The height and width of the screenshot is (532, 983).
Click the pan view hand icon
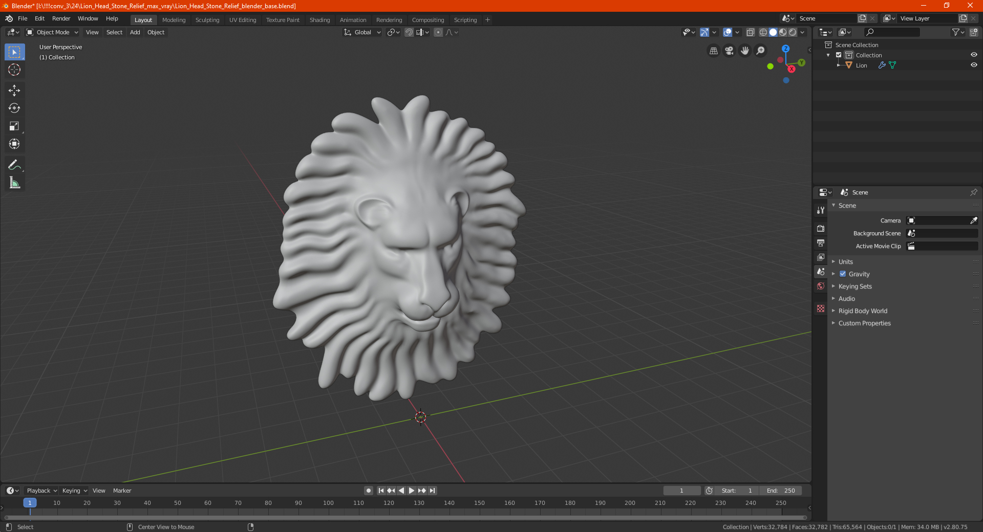(x=745, y=51)
